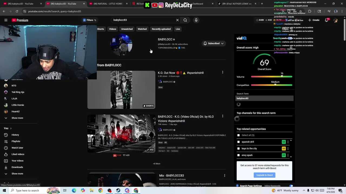Clear the search box with the X
This screenshot has width=346, height=194.
click(177, 20)
